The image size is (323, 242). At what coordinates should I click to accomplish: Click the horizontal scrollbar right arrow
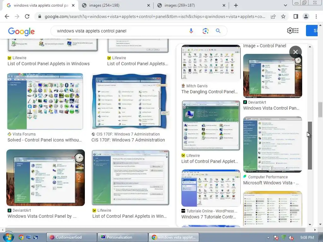tap(315, 230)
